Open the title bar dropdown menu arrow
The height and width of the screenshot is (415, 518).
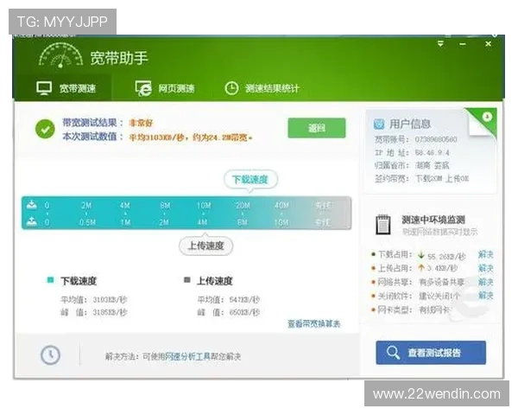point(440,44)
